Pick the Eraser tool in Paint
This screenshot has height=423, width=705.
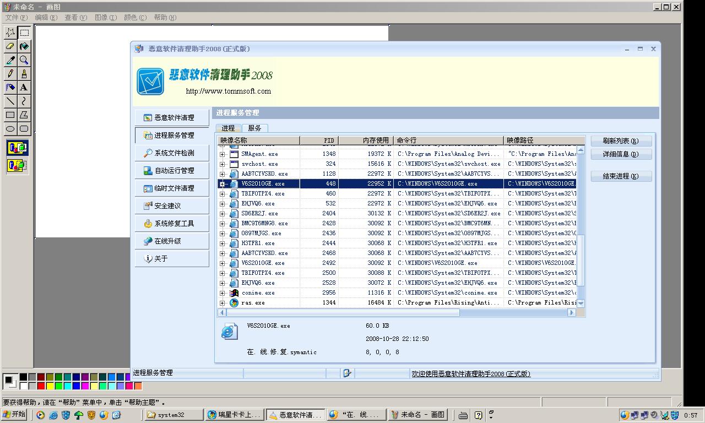10,46
